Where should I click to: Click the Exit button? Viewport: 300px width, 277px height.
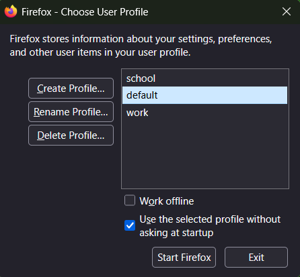[256, 258]
